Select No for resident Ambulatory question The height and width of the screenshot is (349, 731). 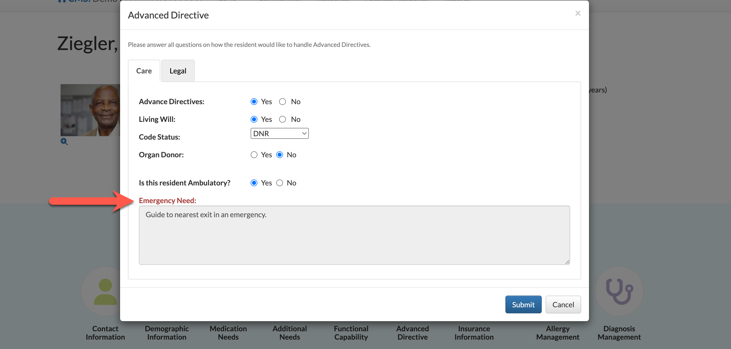pos(280,183)
